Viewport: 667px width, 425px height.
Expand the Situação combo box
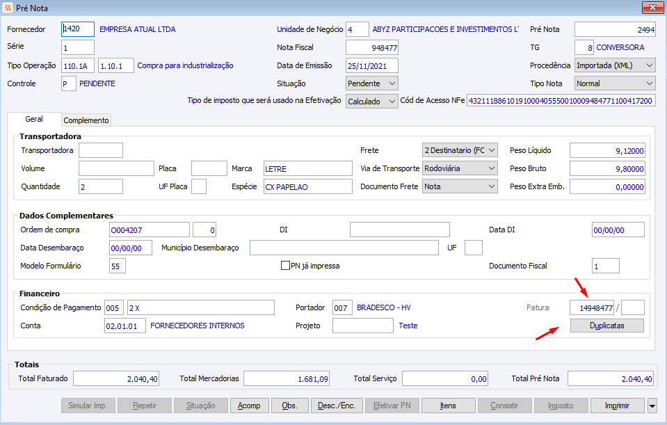coord(372,83)
